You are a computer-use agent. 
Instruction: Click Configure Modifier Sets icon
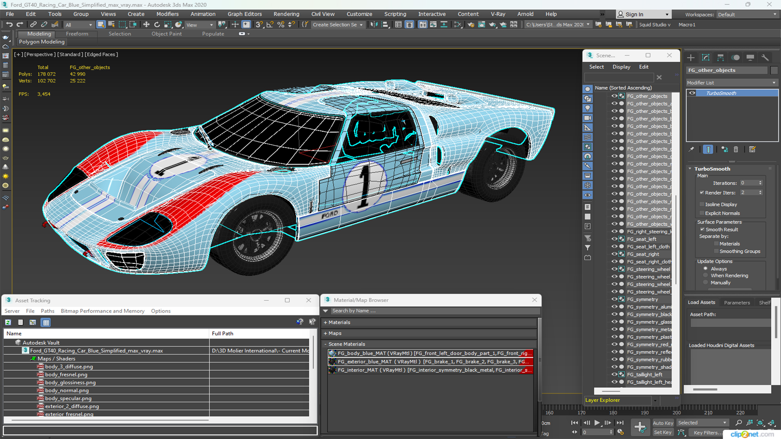[753, 150]
